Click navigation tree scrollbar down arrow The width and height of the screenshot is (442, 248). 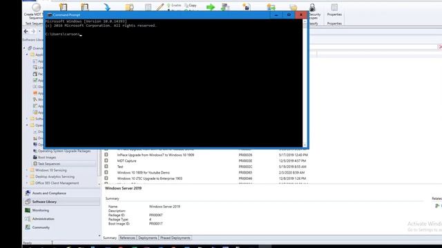99,184
